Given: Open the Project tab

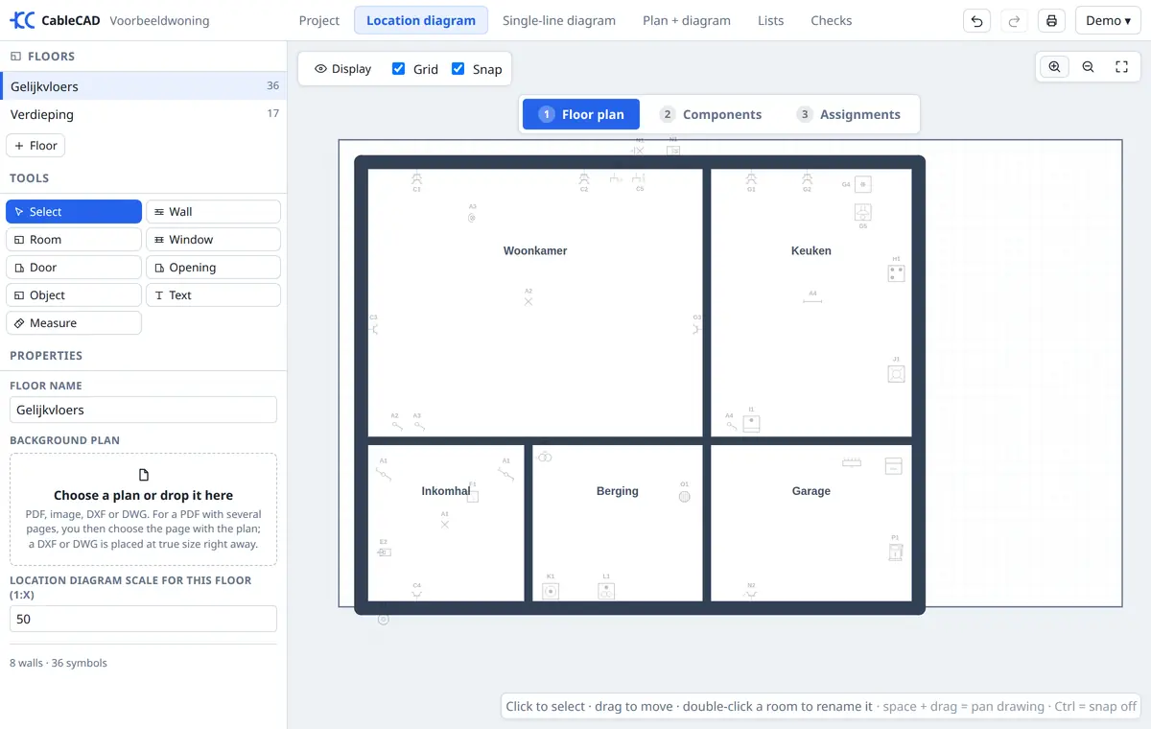Looking at the screenshot, I should (x=319, y=20).
